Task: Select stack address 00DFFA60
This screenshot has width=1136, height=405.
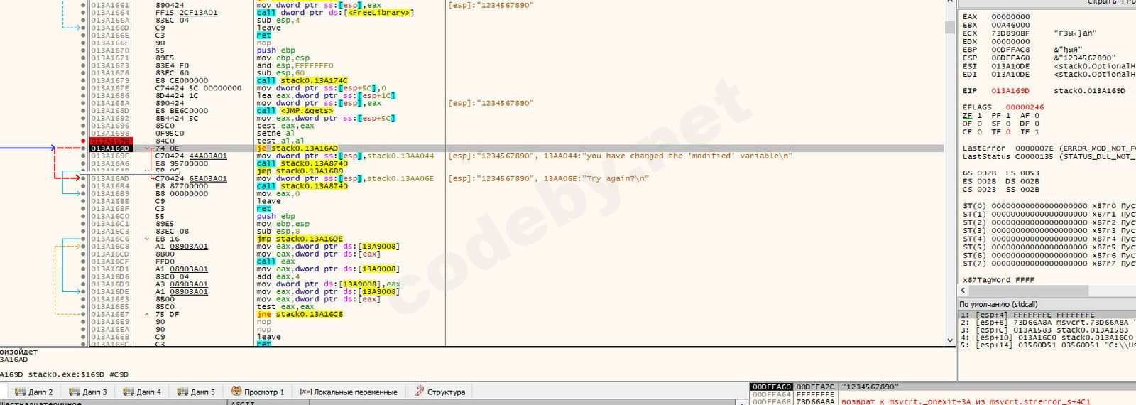Action: coord(772,387)
